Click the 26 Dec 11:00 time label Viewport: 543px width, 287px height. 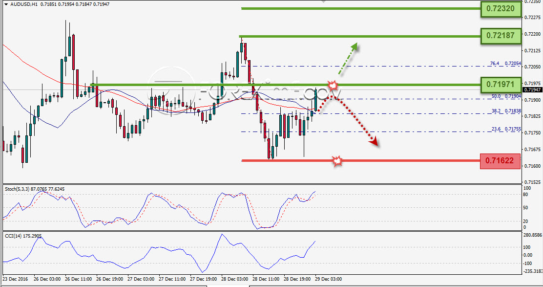pos(78,279)
